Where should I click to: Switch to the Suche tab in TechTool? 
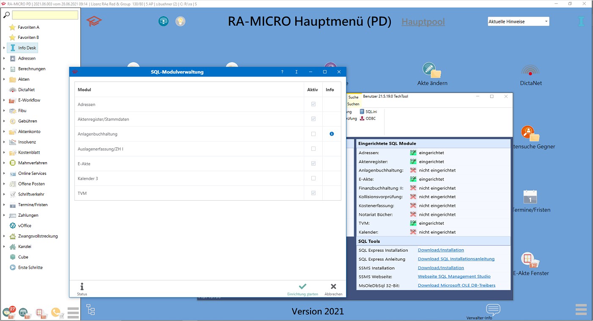click(x=353, y=97)
